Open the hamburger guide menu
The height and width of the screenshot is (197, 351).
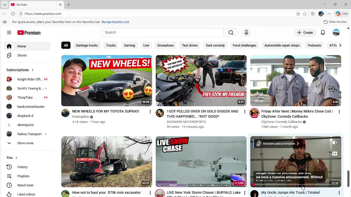point(9,33)
